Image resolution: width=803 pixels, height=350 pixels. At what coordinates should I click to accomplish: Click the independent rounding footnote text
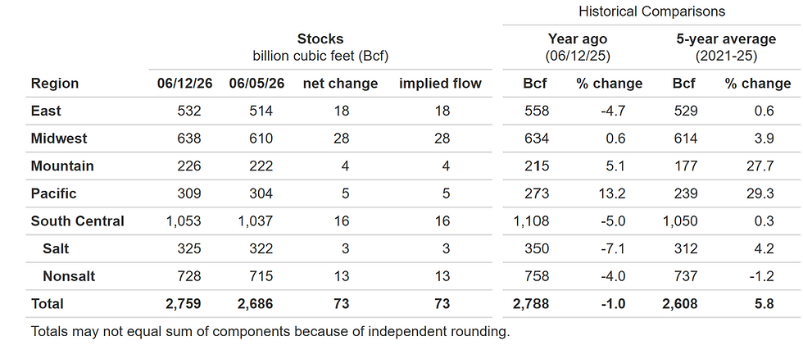point(270,331)
